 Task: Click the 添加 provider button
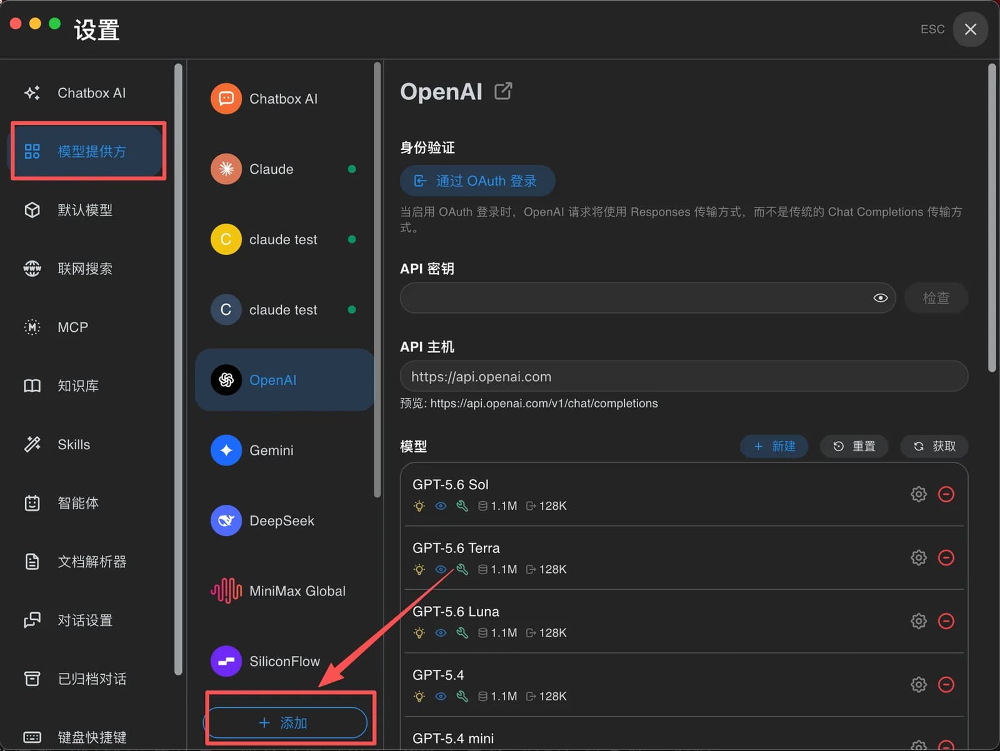pos(284,723)
